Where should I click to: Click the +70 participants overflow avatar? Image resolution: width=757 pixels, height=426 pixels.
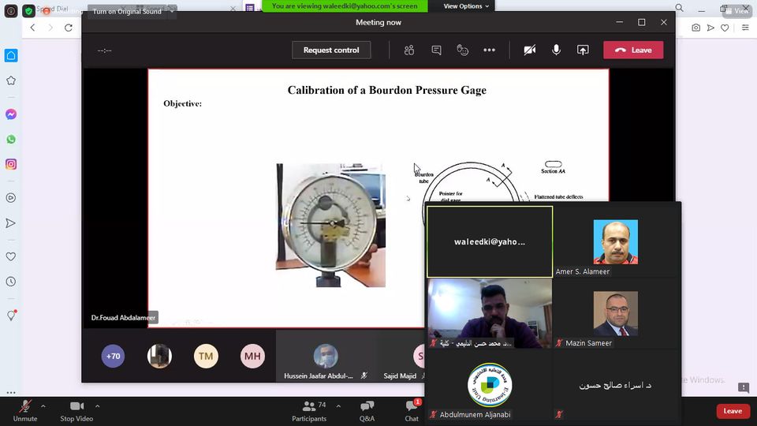114,357
